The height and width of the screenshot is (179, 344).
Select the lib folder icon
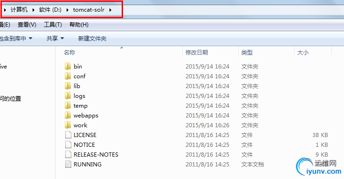[68, 86]
